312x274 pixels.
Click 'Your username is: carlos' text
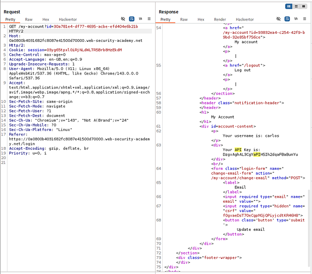pyautogui.click(x=251, y=135)
